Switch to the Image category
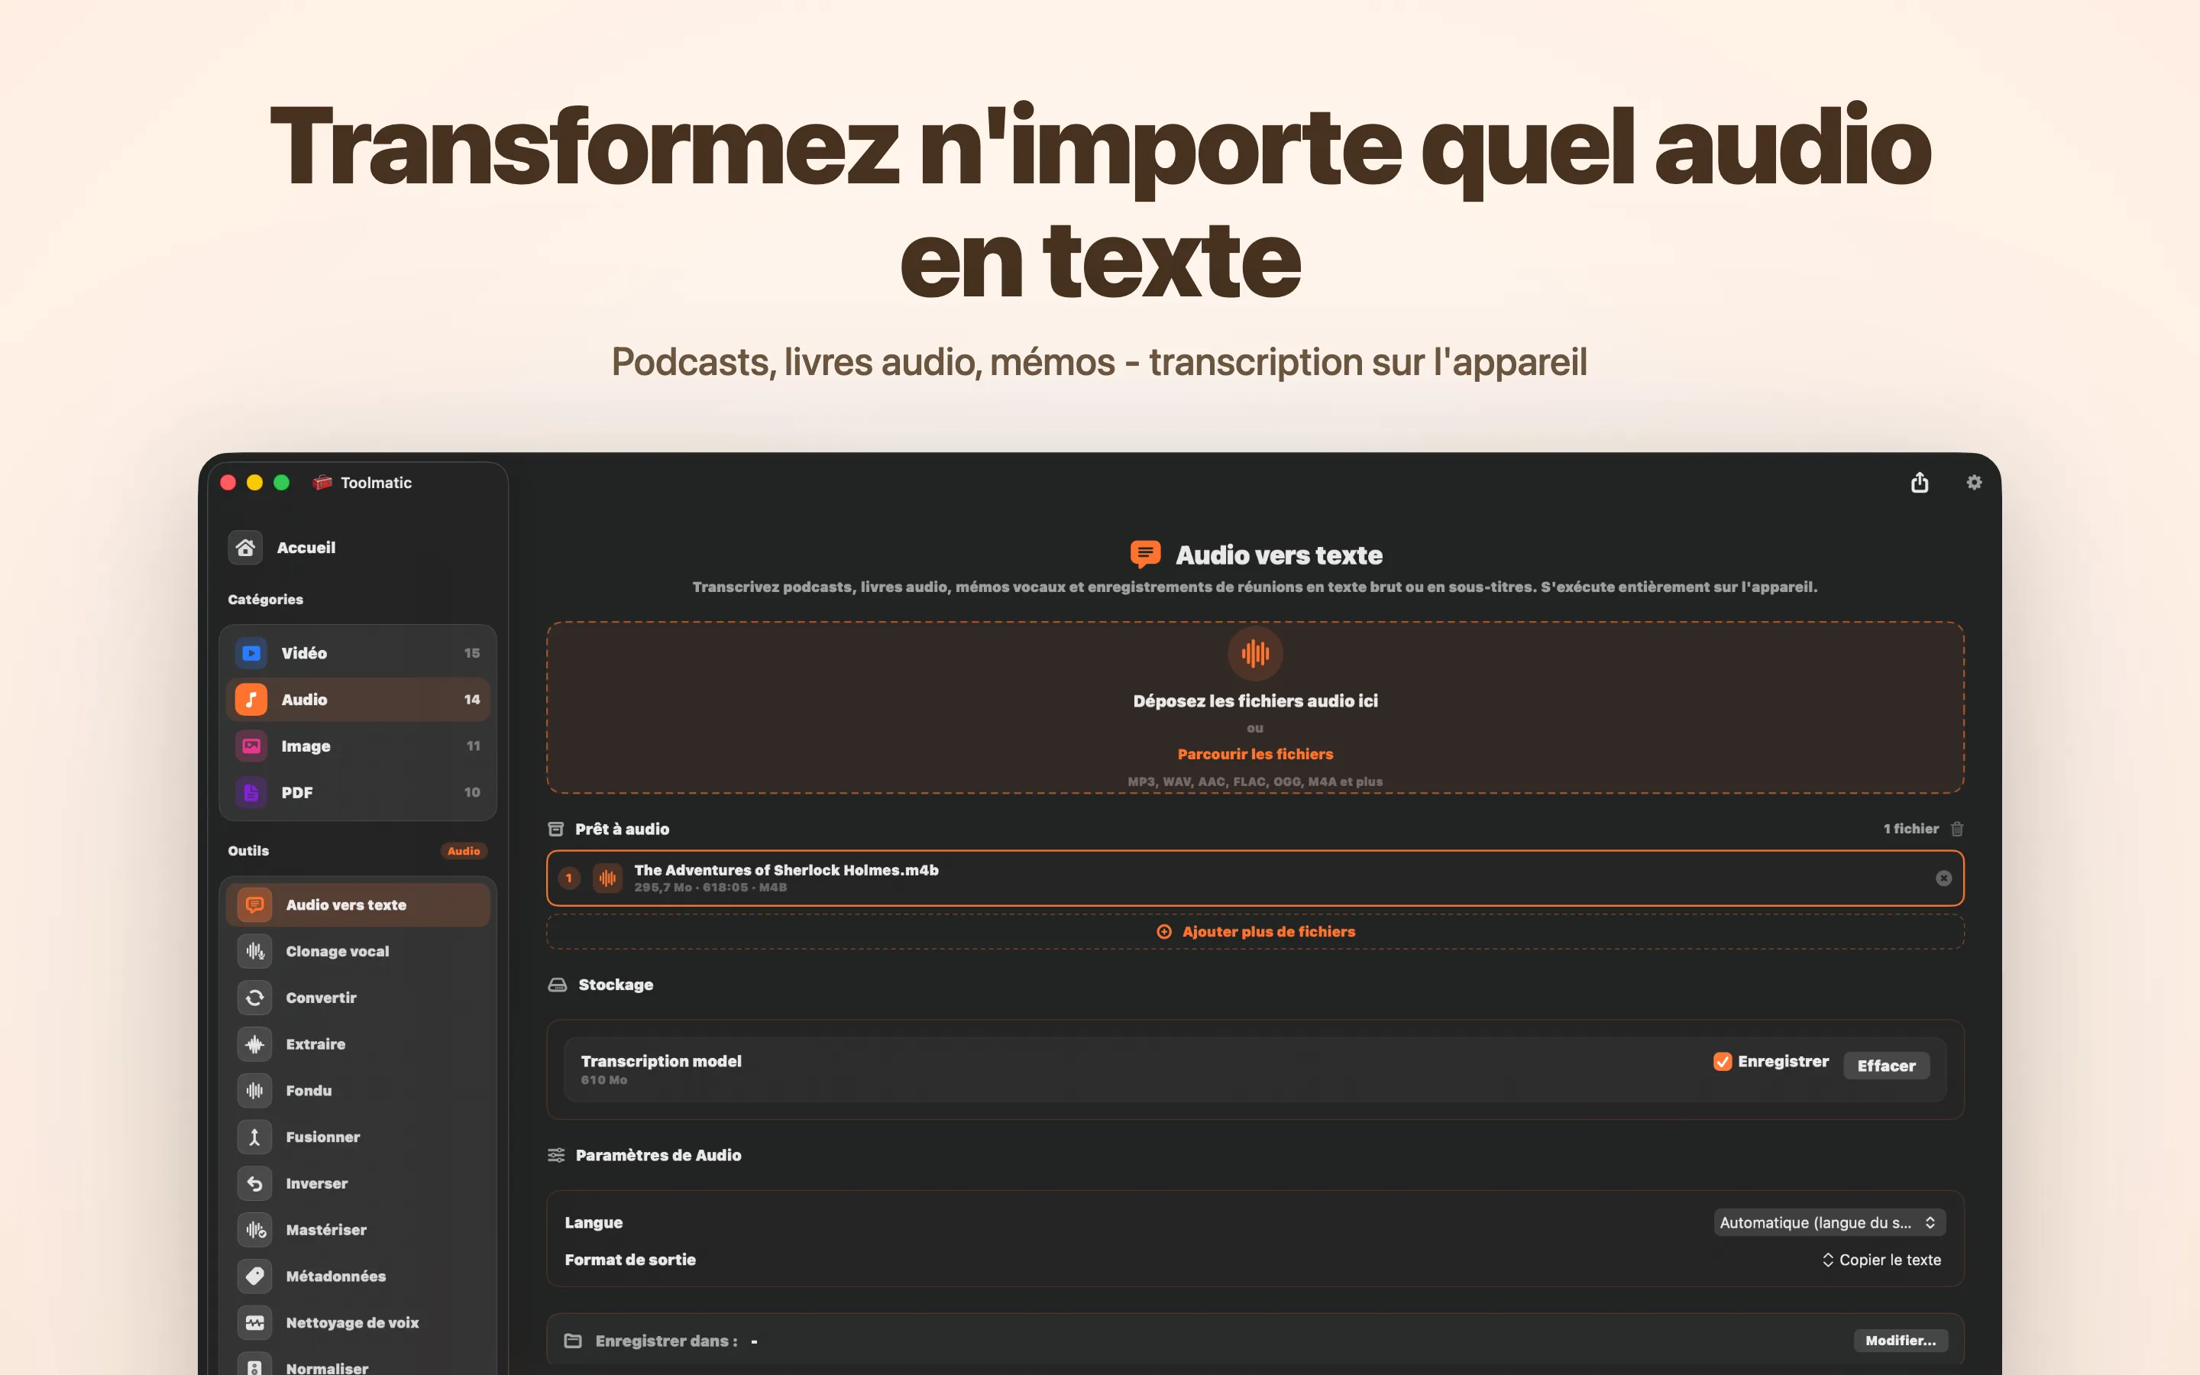This screenshot has height=1375, width=2200. click(x=357, y=746)
